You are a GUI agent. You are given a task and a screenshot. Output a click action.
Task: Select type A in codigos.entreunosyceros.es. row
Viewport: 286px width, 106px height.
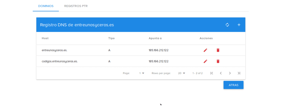pyautogui.click(x=109, y=61)
